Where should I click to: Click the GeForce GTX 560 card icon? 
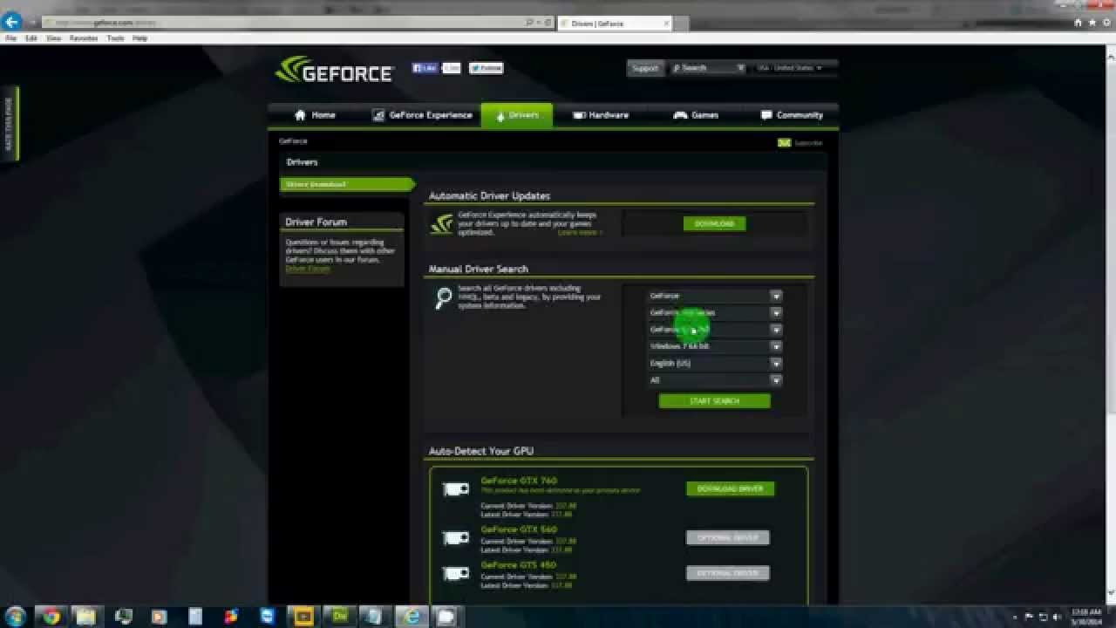(455, 538)
